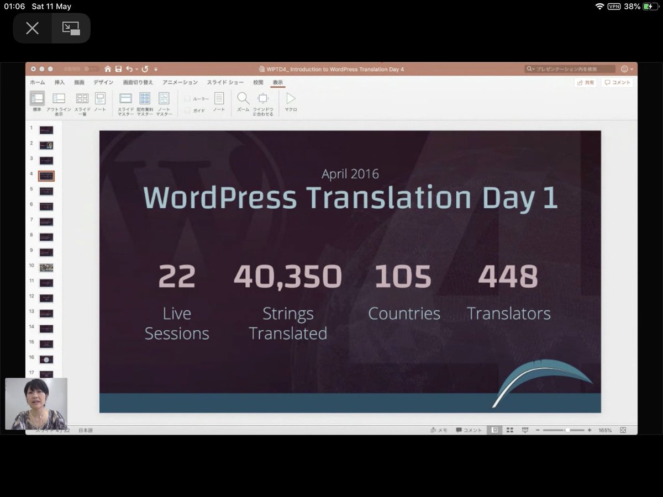Click the normal view icon in status bar
Screen dimensions: 663x497
pos(494,430)
